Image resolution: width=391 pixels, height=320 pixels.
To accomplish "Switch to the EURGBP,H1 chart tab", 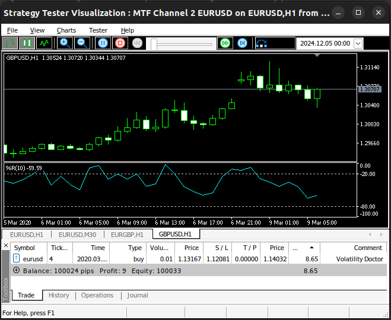I will 127,235.
